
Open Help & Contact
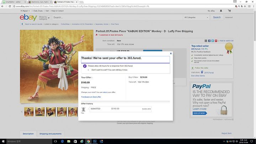[x=57, y=11]
